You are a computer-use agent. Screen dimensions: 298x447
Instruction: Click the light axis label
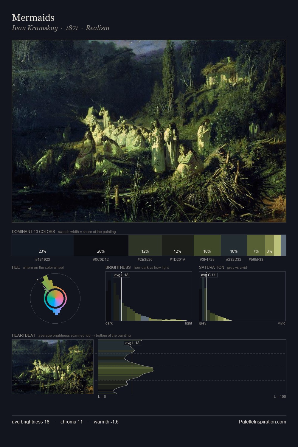tap(188, 323)
